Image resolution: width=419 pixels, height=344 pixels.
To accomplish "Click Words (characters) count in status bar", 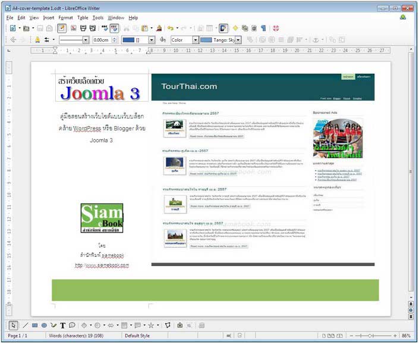I will click(x=76, y=336).
